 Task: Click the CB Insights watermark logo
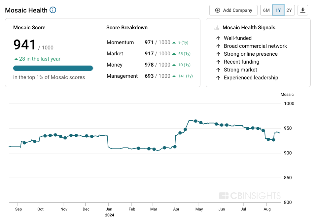tap(250, 196)
